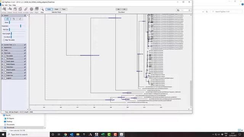Select radial tree layout icon
The height and width of the screenshot is (137, 244).
tap(20, 19)
